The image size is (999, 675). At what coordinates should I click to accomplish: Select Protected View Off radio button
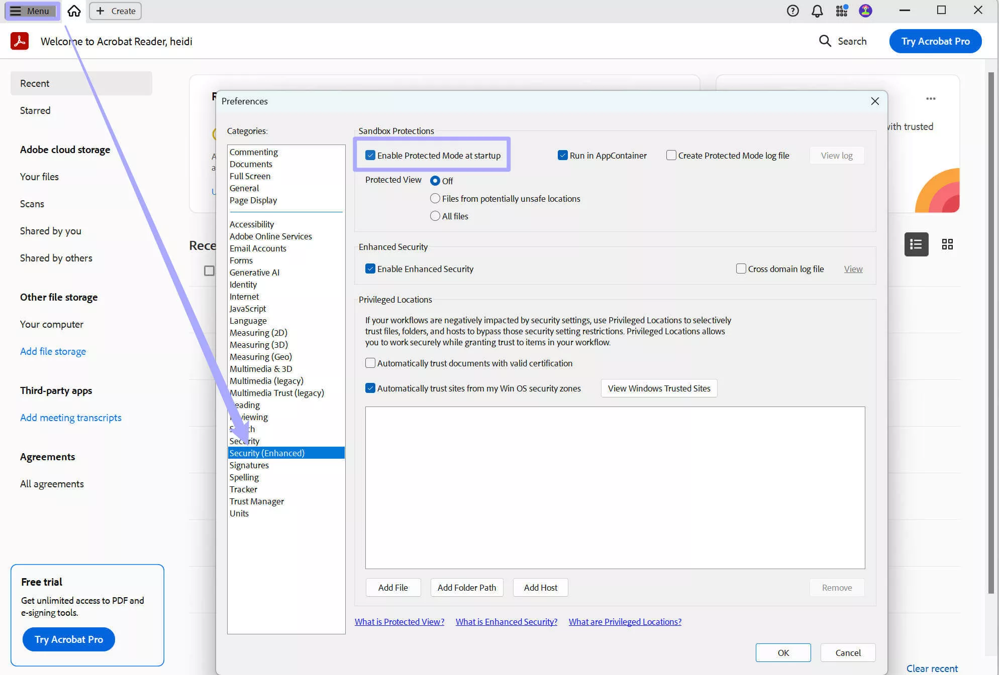[x=435, y=180]
